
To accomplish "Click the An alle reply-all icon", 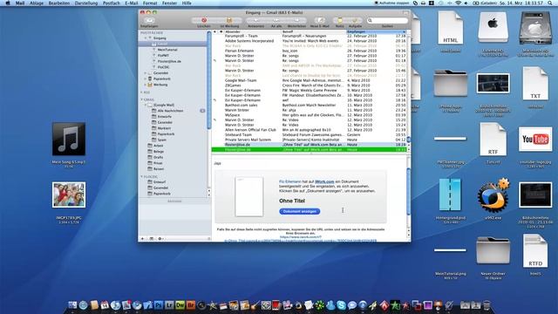I will click(276, 21).
